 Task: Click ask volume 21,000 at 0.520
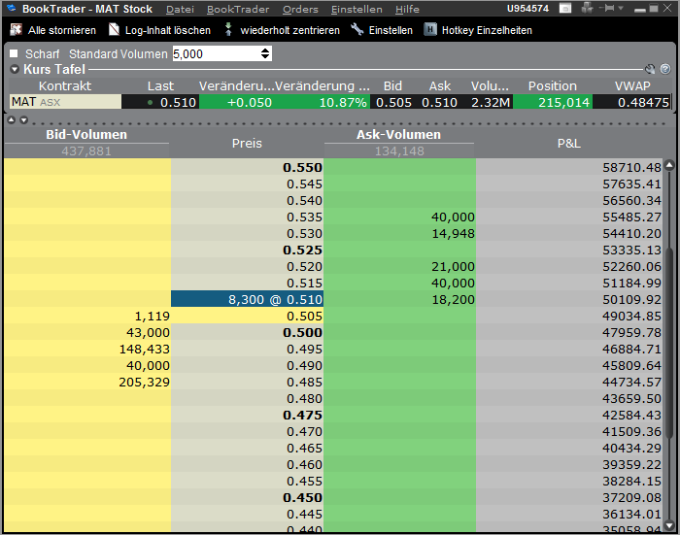(x=399, y=267)
